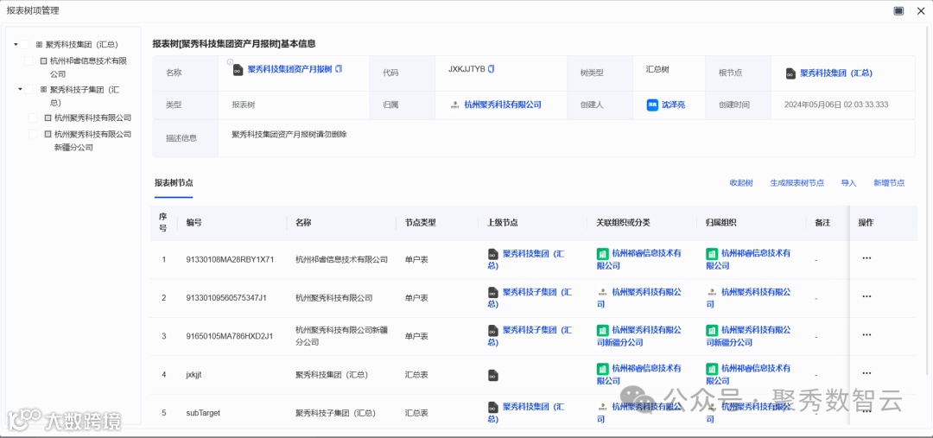933x438 pixels.
Task: Close the 报表树项管理 window
Action: click(920, 10)
